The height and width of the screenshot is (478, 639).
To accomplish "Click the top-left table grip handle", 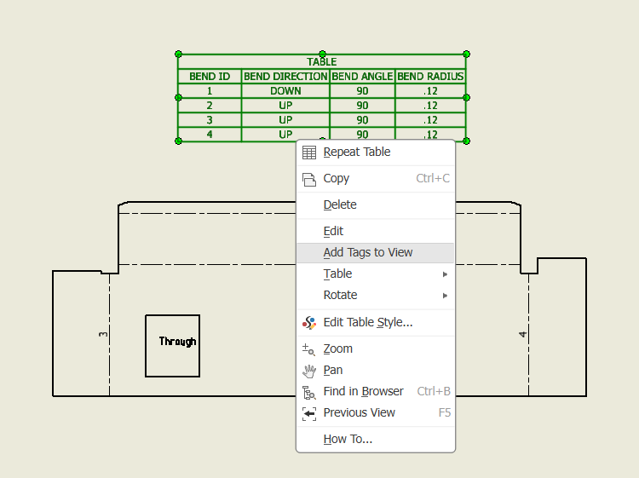I will click(x=178, y=54).
